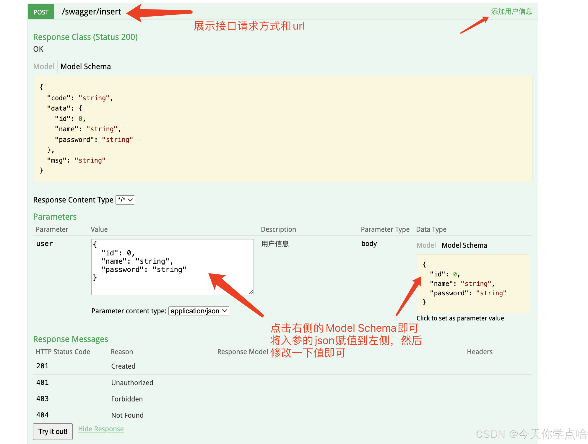Open the Response Content Type dropdown

[x=125, y=200]
